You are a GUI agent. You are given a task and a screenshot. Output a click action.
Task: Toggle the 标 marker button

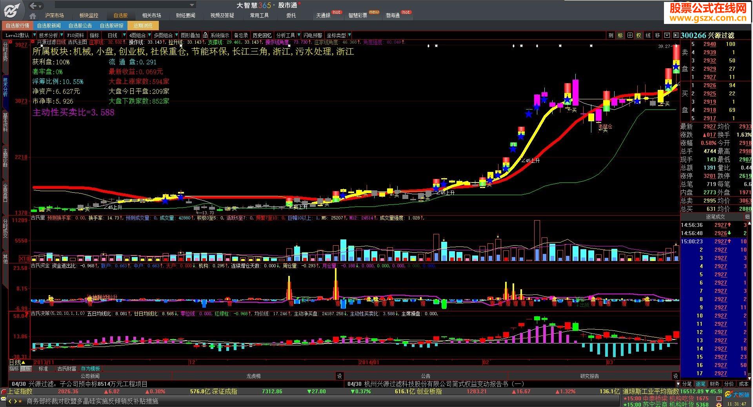[620, 35]
